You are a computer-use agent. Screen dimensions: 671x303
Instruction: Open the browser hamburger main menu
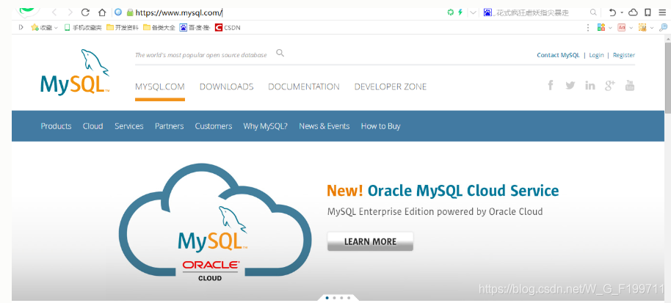pos(662,12)
